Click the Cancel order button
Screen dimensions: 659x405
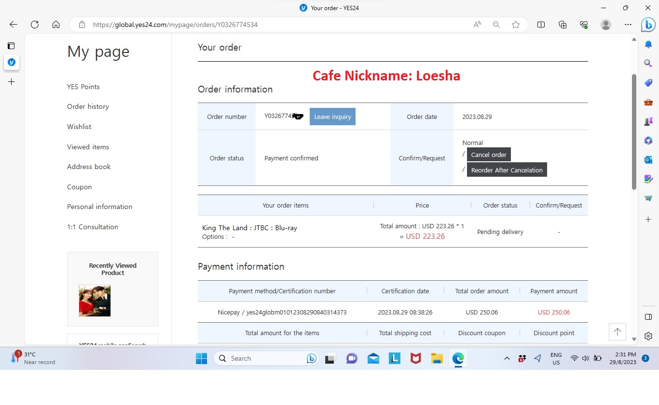pyautogui.click(x=488, y=155)
